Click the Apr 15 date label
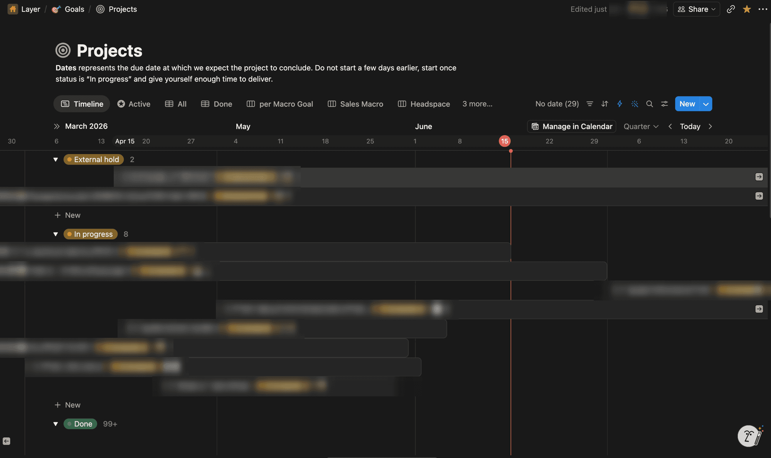Image resolution: width=771 pixels, height=458 pixels. 125,141
